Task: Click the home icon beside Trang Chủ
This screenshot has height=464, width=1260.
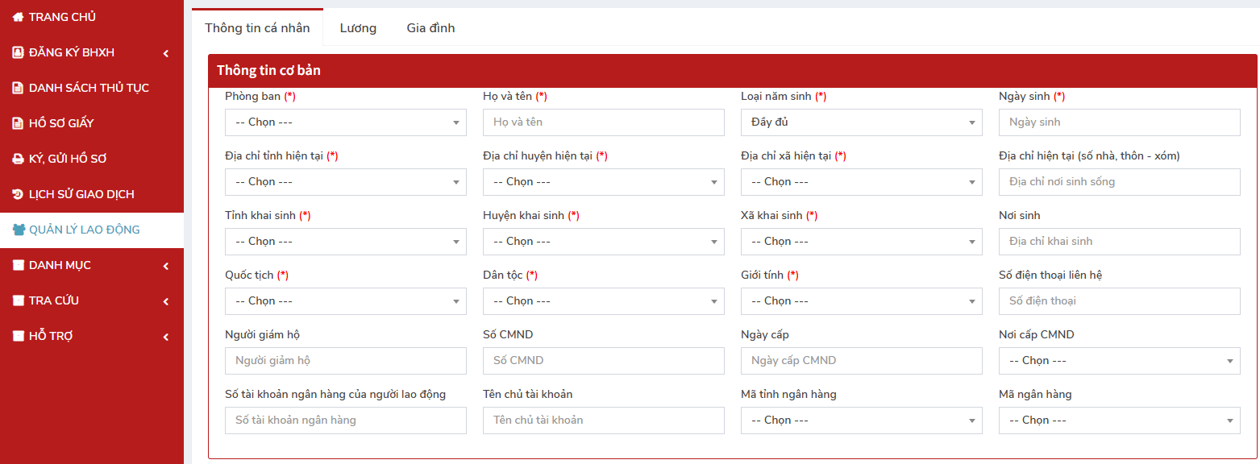Action: click(18, 17)
